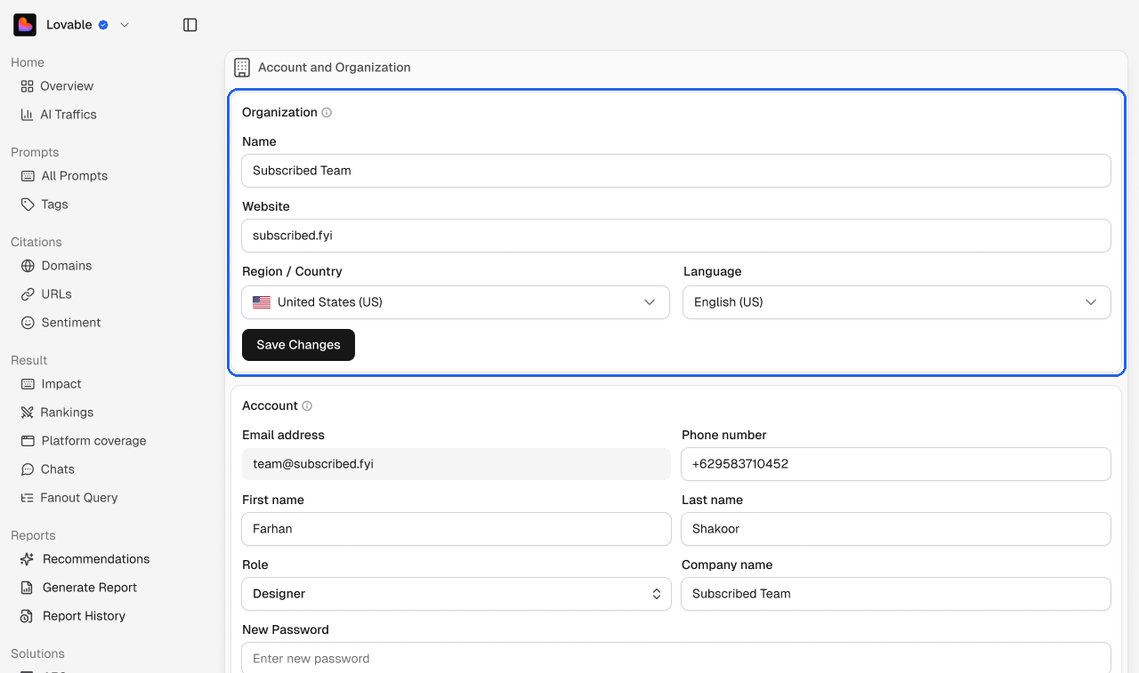
Task: Click the Account info icon
Action: click(x=307, y=406)
